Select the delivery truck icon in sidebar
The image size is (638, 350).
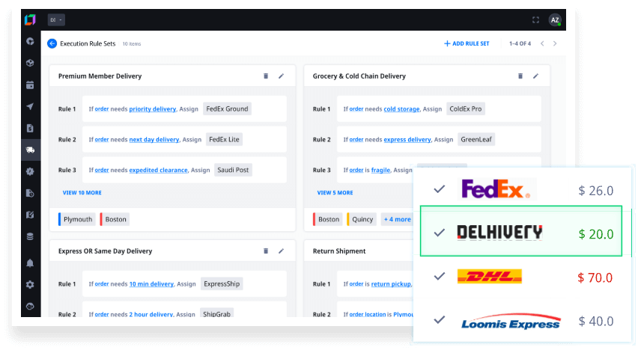[30, 150]
